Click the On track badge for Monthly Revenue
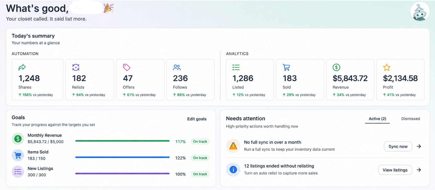435x190 pixels. [x=200, y=141]
